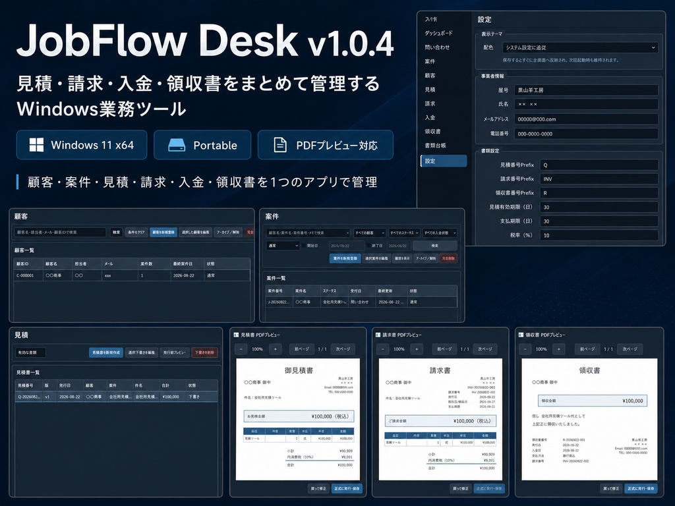Screen dimensions: 675x506
Task: Click 正式に発行・保存 in the 見積書 preview
Action: 347,488
